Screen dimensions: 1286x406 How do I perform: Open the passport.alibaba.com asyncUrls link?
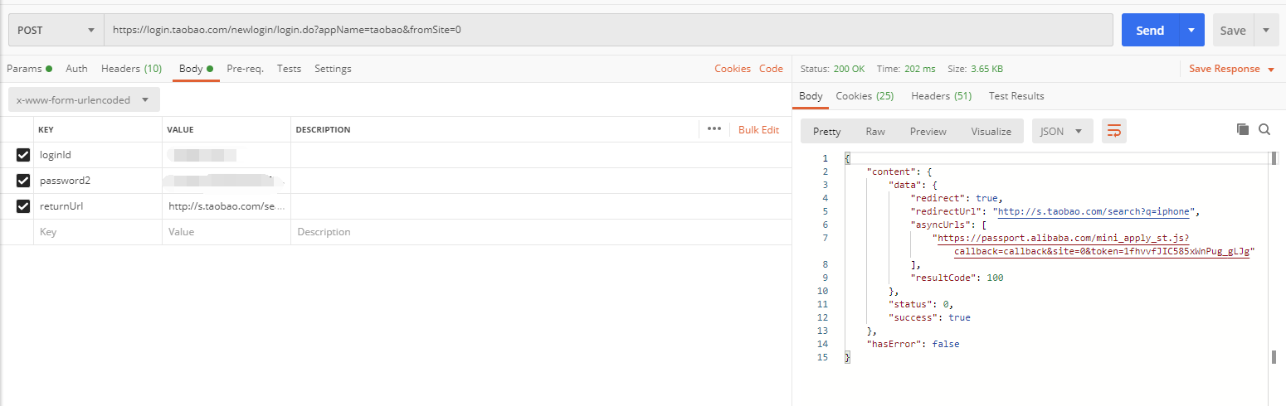(x=1094, y=244)
